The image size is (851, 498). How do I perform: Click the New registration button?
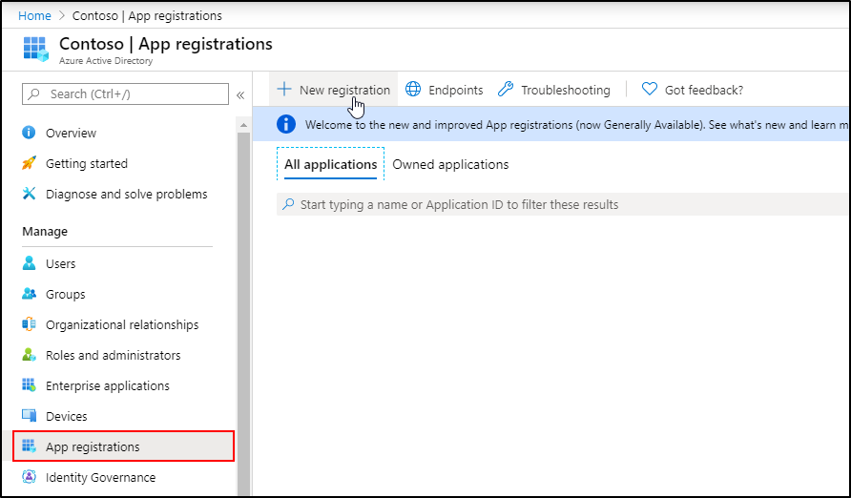(x=333, y=89)
